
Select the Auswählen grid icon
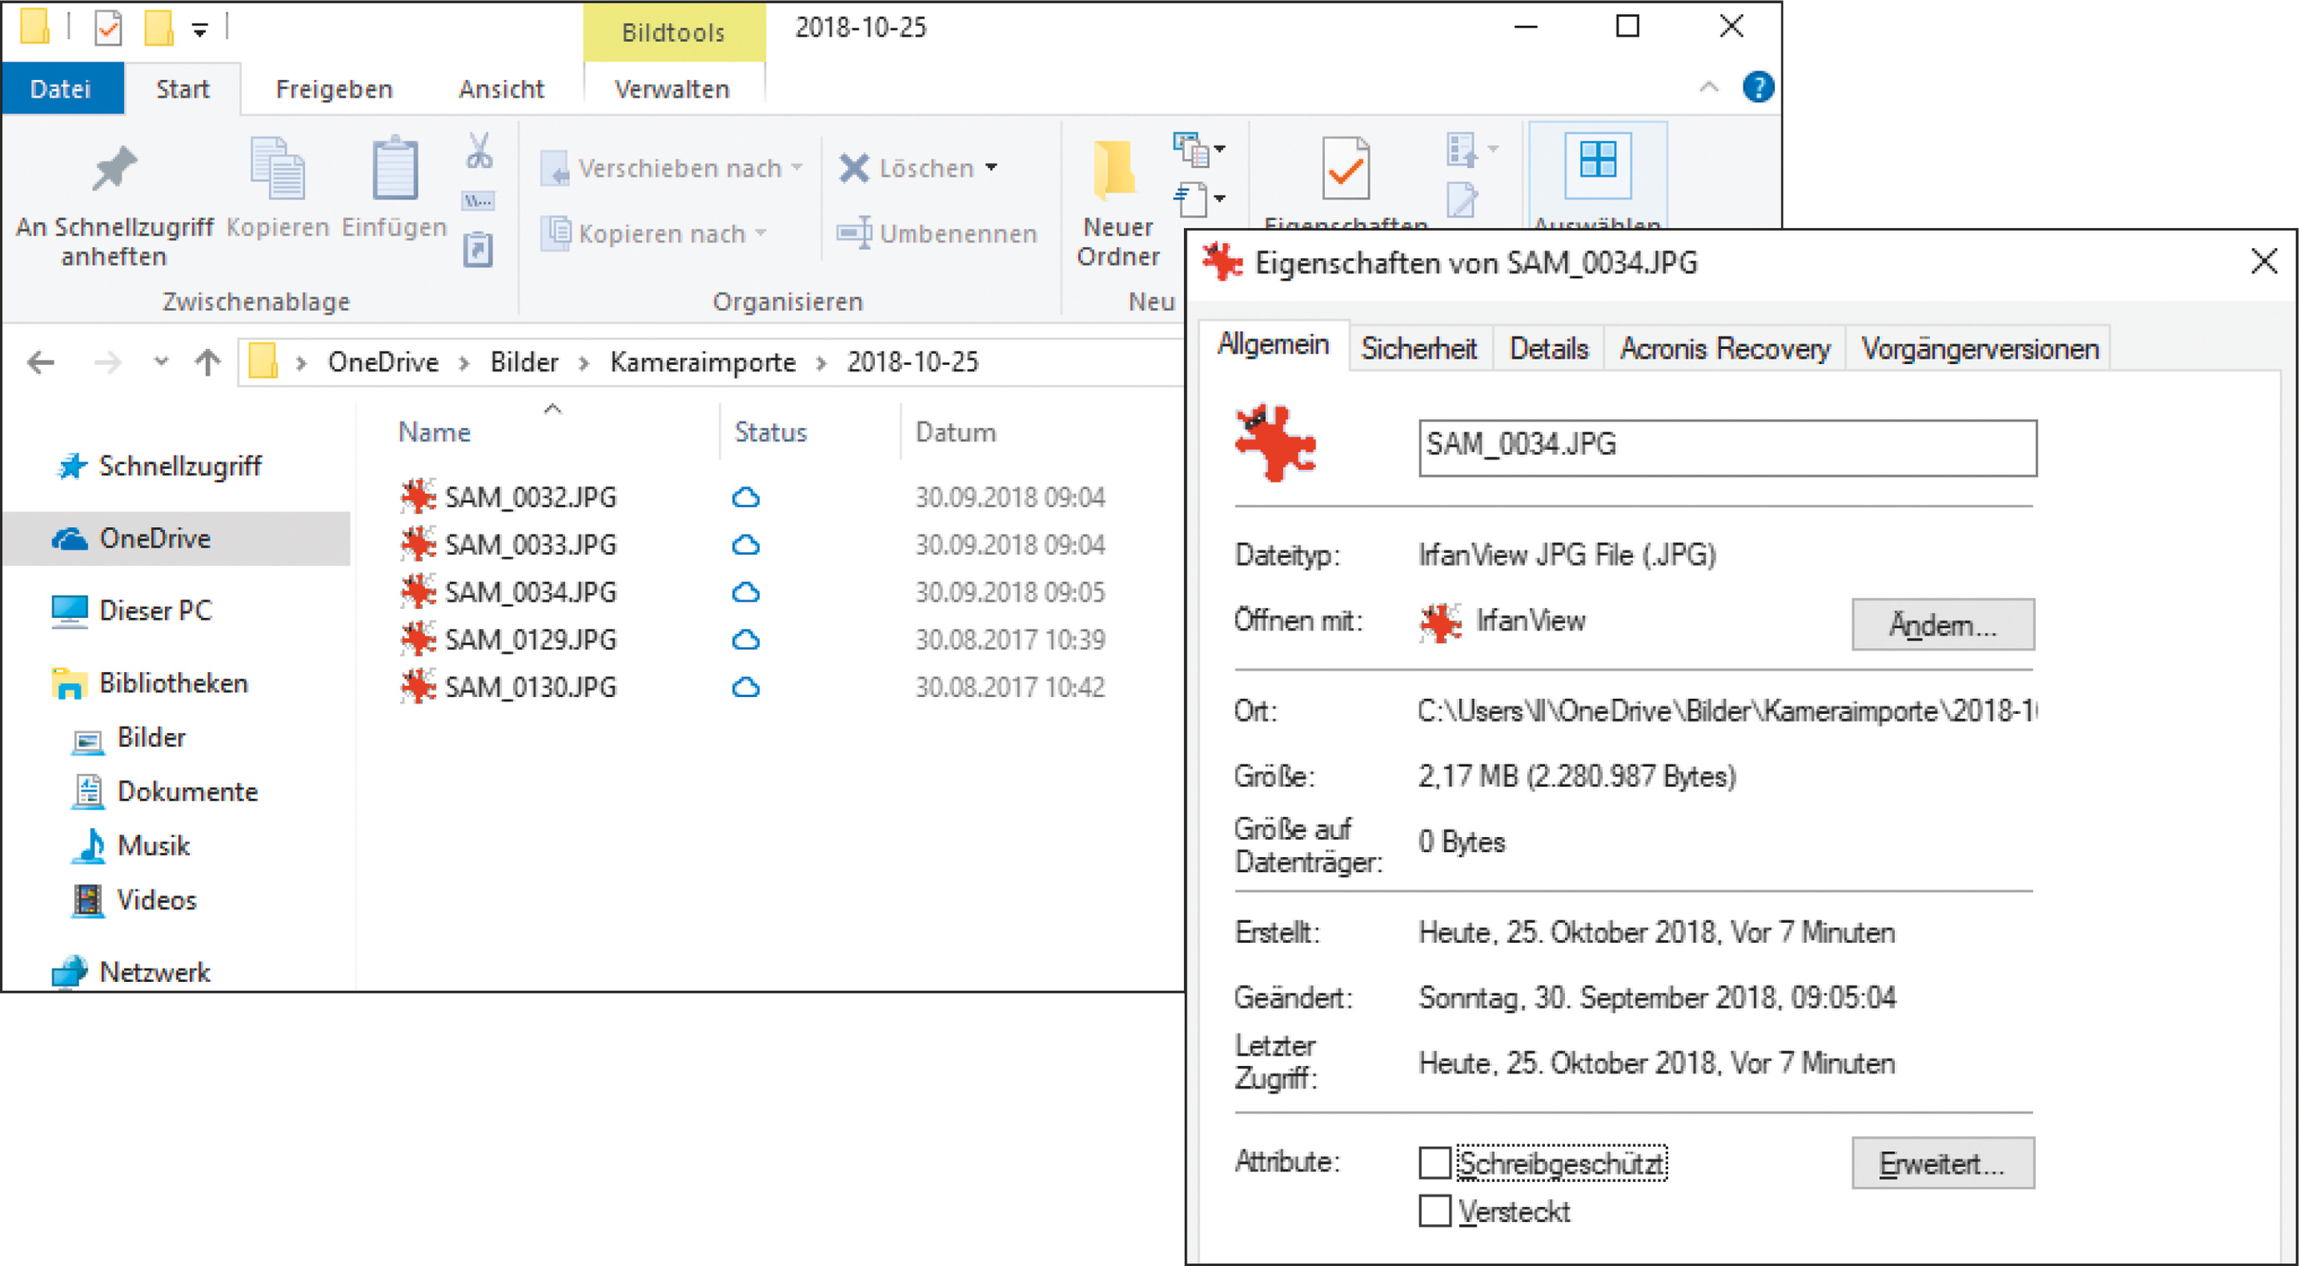pos(1597,162)
